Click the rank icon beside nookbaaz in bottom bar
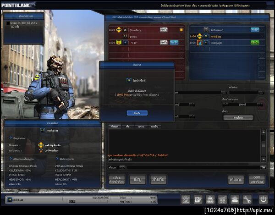275x215 pixels. (x=10, y=199)
